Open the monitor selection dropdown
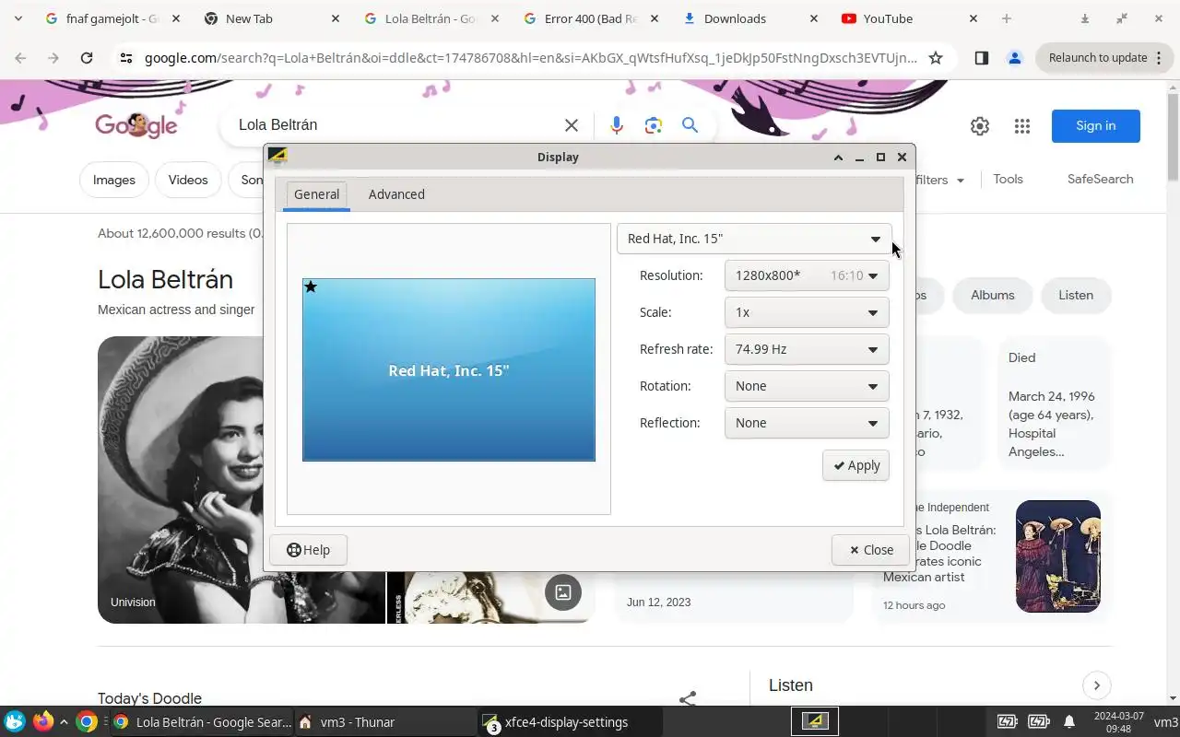Image resolution: width=1180 pixels, height=737 pixels. click(x=754, y=239)
